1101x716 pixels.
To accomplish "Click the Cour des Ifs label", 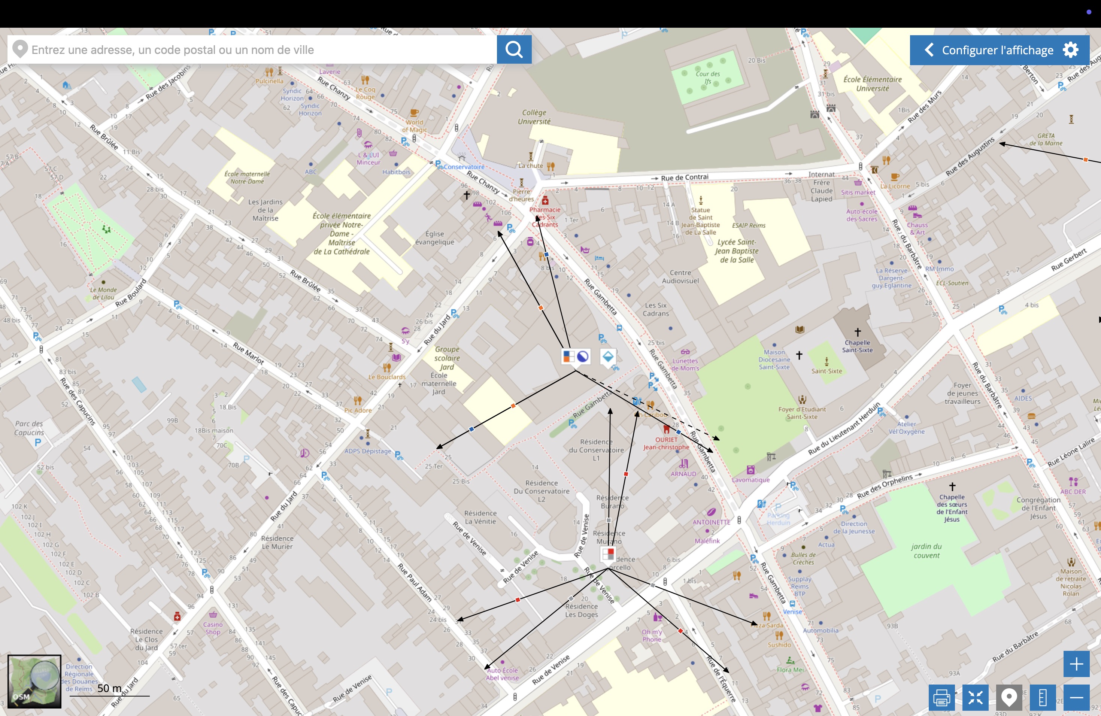I will click(708, 78).
